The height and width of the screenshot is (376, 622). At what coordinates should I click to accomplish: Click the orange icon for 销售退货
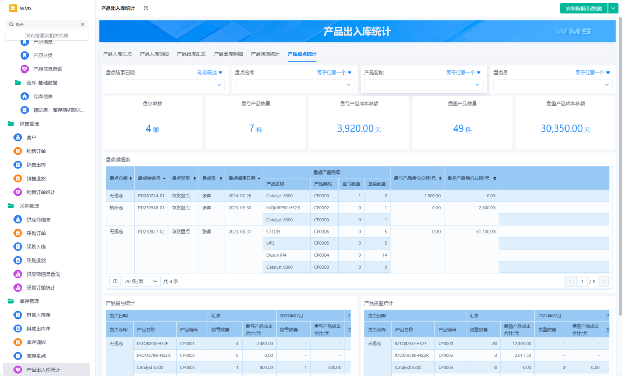pyautogui.click(x=18, y=178)
